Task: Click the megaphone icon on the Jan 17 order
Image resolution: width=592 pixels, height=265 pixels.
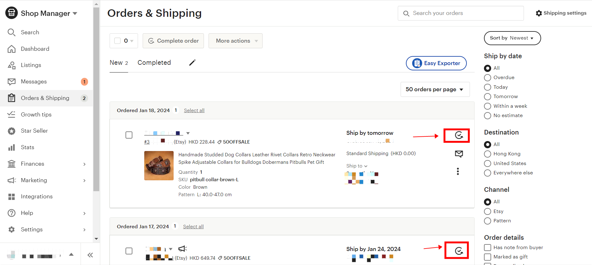Action: (x=183, y=248)
